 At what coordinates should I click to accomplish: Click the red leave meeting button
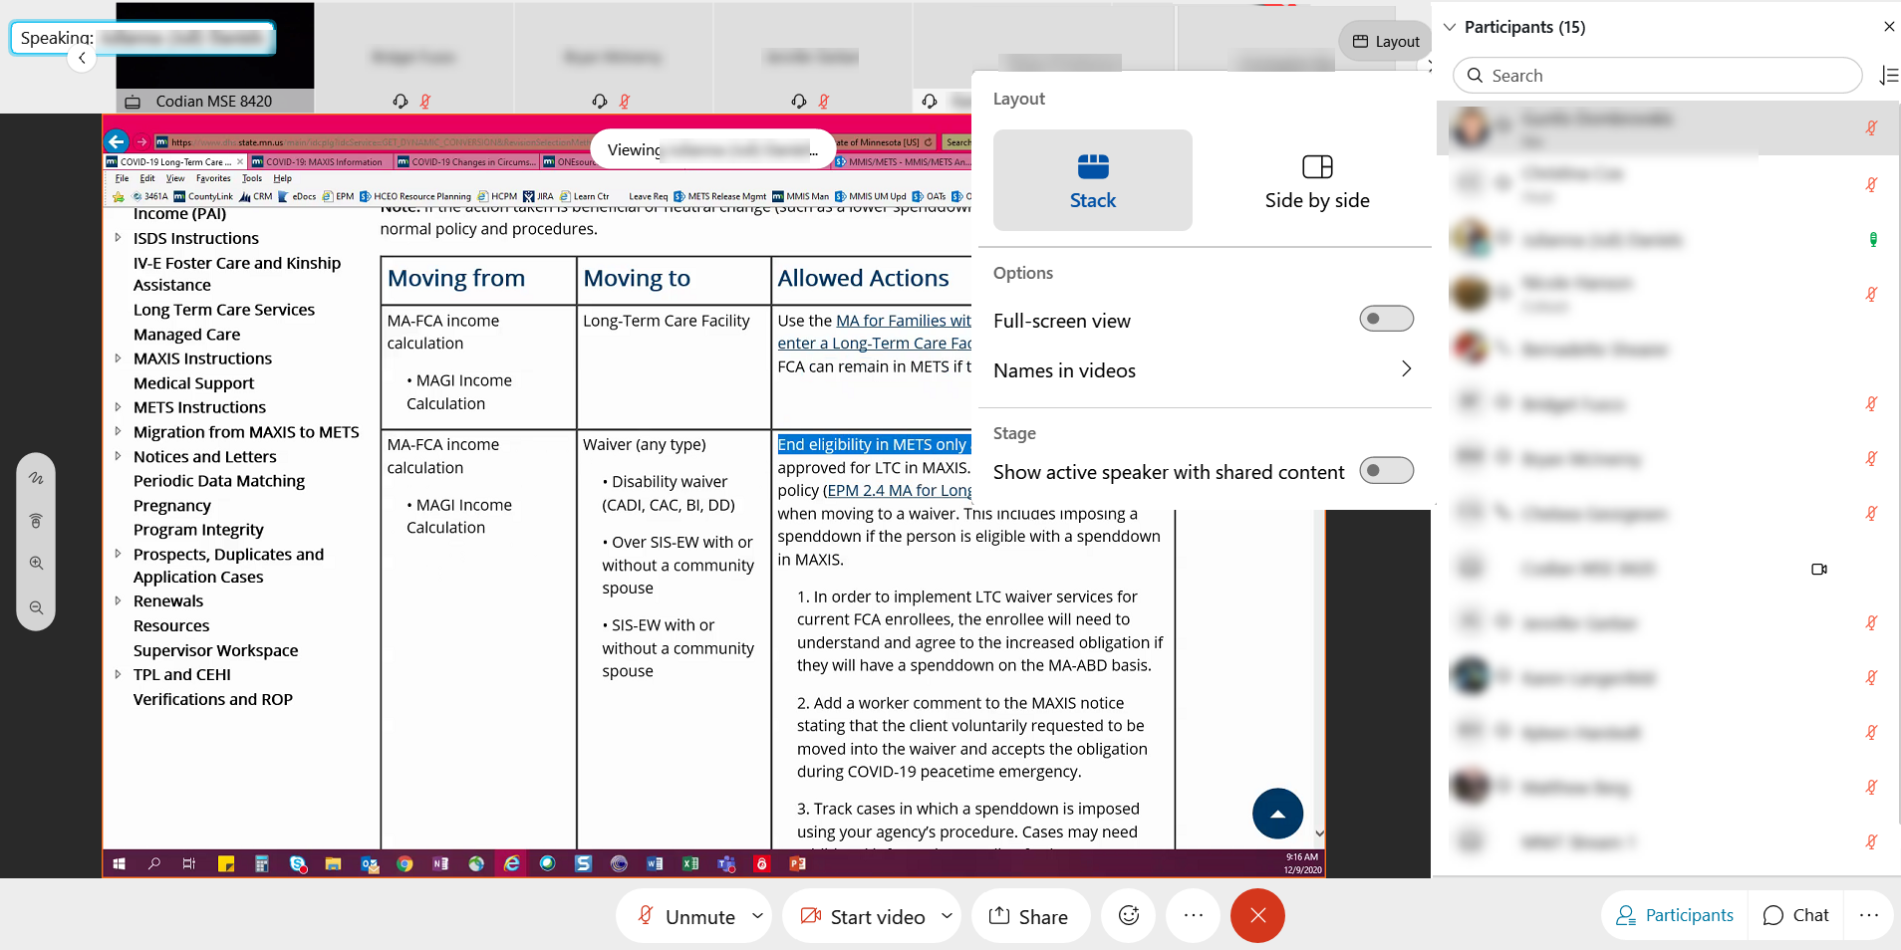1257,915
